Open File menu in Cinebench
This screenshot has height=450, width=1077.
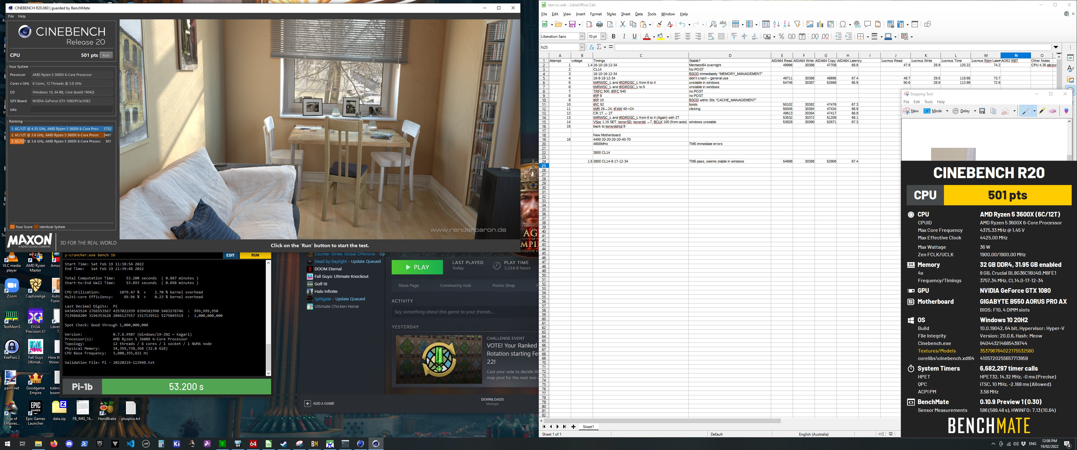coord(11,16)
